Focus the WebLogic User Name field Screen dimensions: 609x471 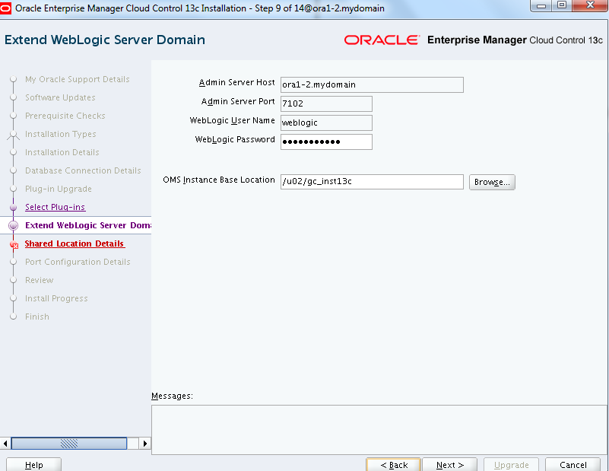coord(325,123)
